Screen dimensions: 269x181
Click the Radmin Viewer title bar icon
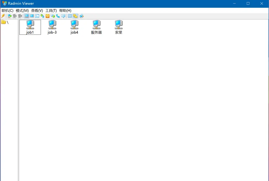pyautogui.click(x=4, y=3)
